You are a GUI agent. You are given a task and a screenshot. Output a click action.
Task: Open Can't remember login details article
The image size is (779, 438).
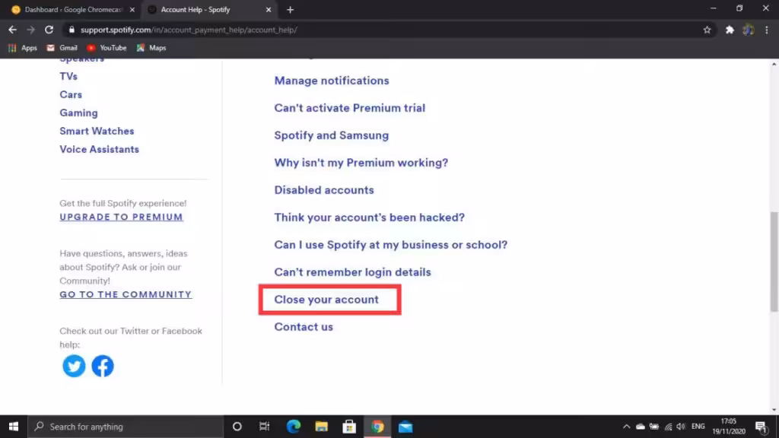point(353,272)
